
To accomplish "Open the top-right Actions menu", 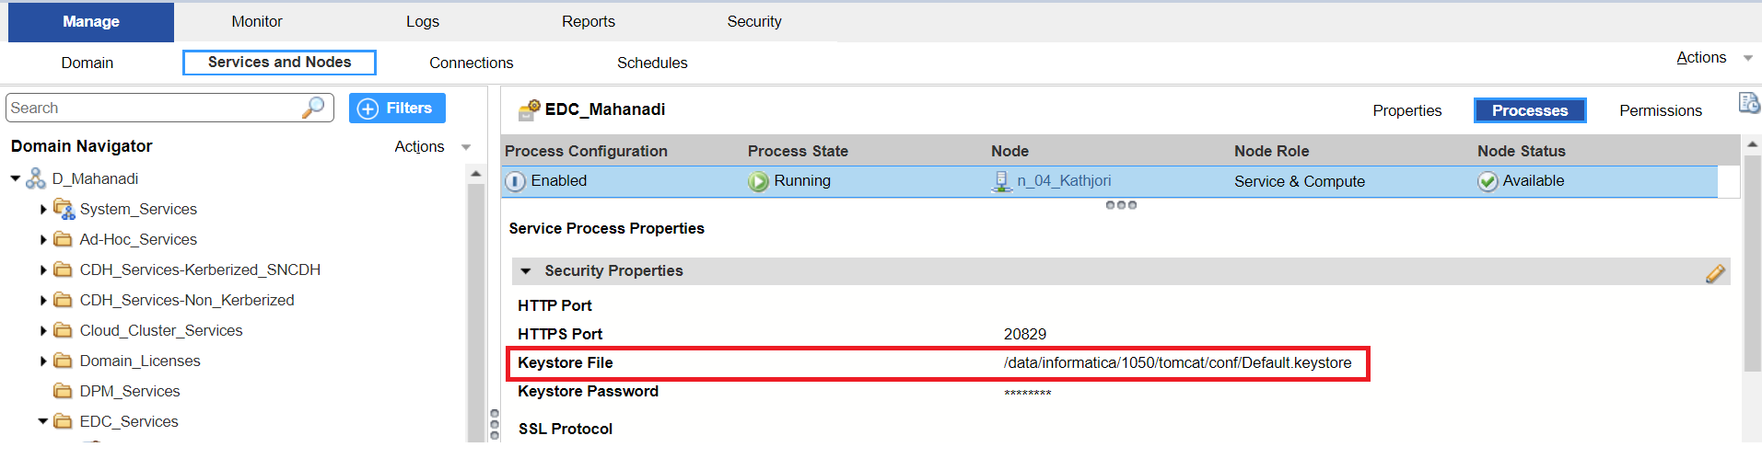I will click(1713, 57).
